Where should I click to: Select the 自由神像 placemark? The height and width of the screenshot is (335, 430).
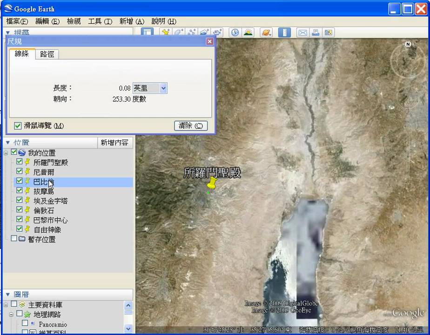coord(47,229)
